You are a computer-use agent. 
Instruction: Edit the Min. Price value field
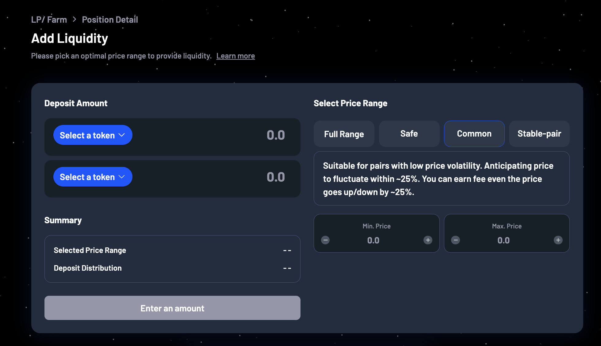[373, 240]
